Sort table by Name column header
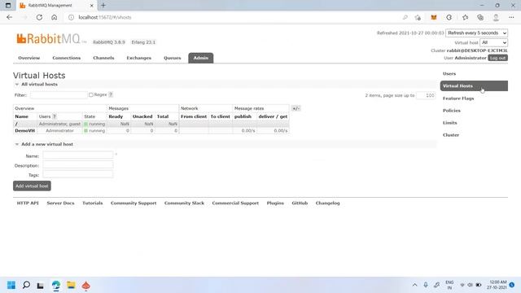 pyautogui.click(x=22, y=116)
